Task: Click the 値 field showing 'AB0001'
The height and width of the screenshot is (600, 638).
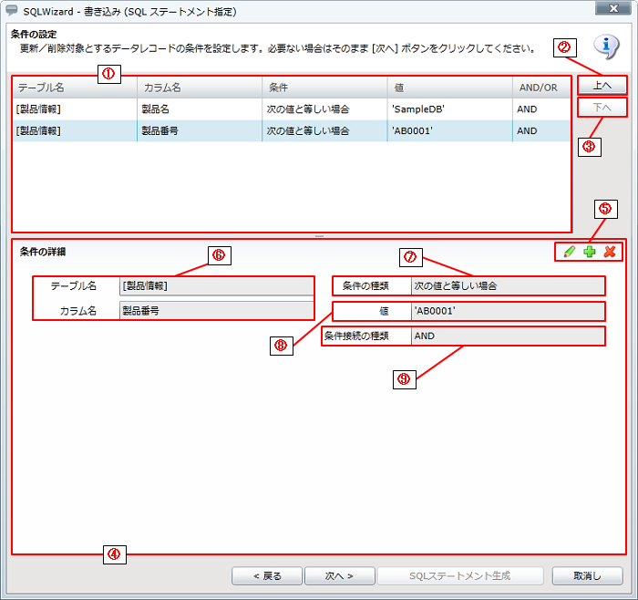Action: 507,311
